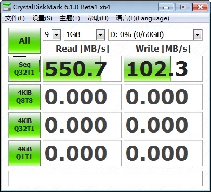Screen dimensions: 211x192
Task: Run all benchmarks with the All button
Action: point(24,41)
